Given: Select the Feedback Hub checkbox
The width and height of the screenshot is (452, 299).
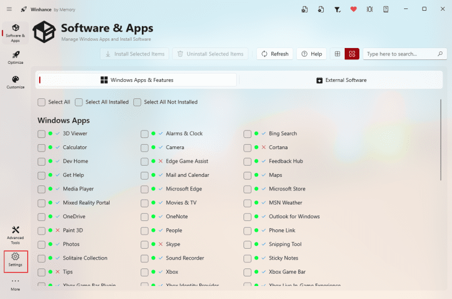Looking at the screenshot, I should point(247,162).
